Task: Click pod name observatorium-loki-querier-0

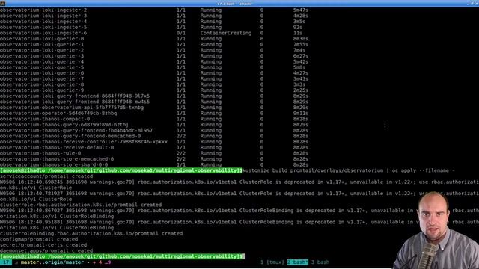Action: [x=42, y=39]
